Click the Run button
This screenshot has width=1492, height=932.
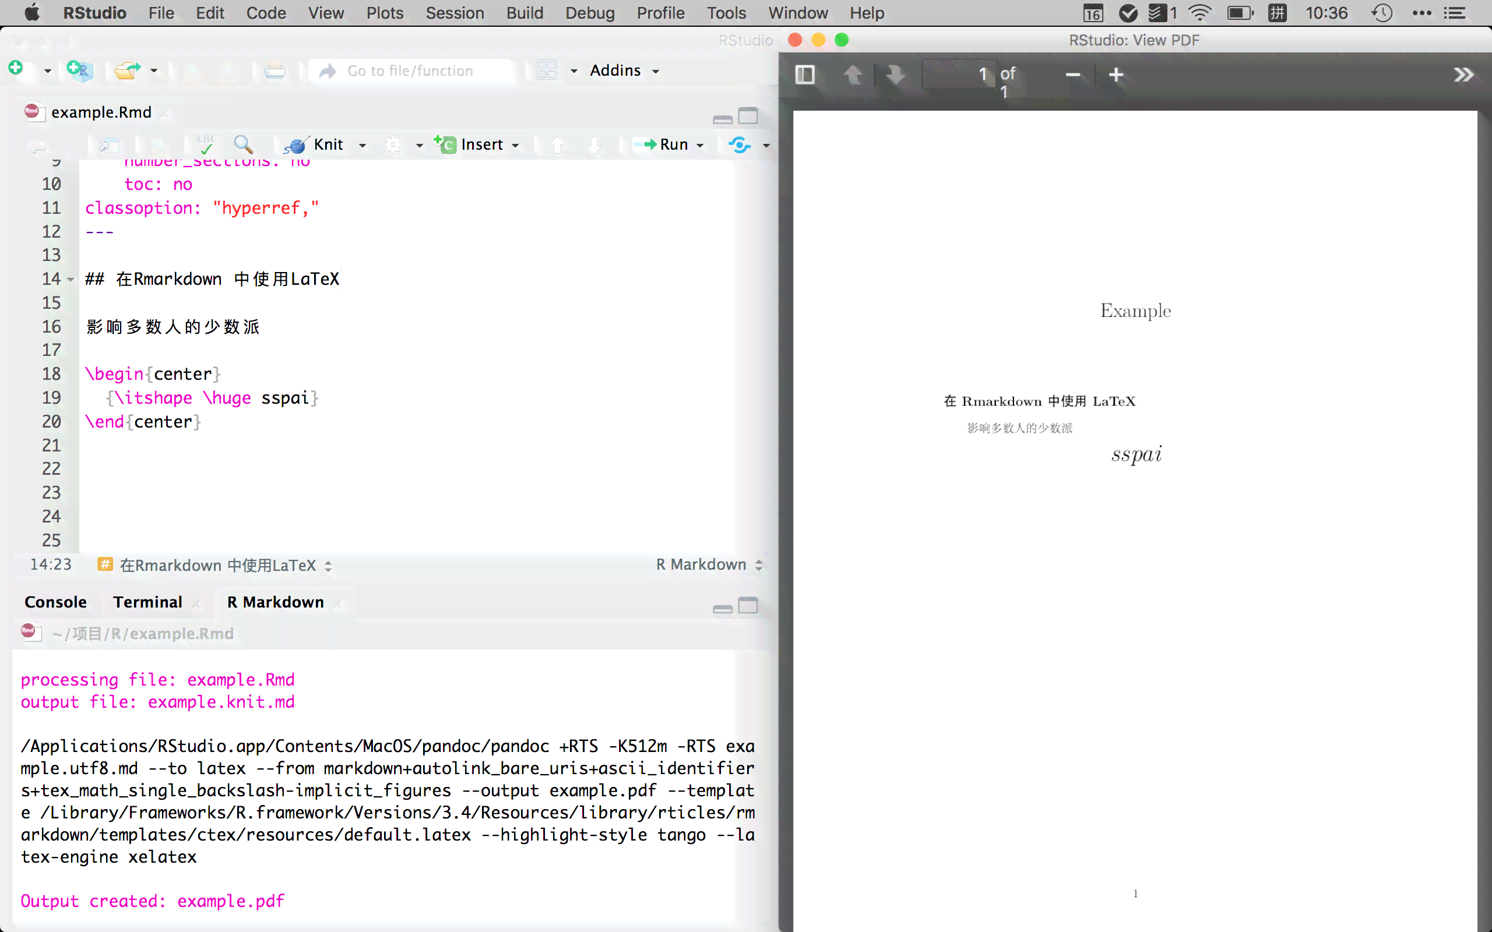(661, 145)
